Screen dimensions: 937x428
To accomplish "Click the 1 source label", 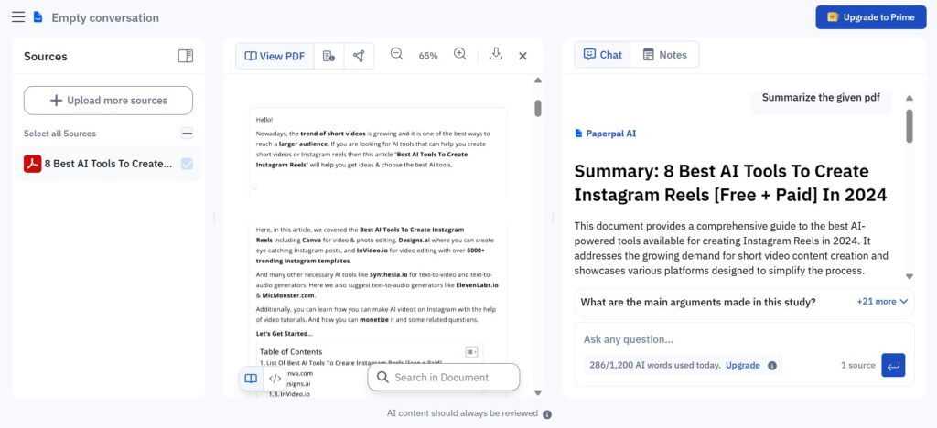I will pyautogui.click(x=858, y=365).
